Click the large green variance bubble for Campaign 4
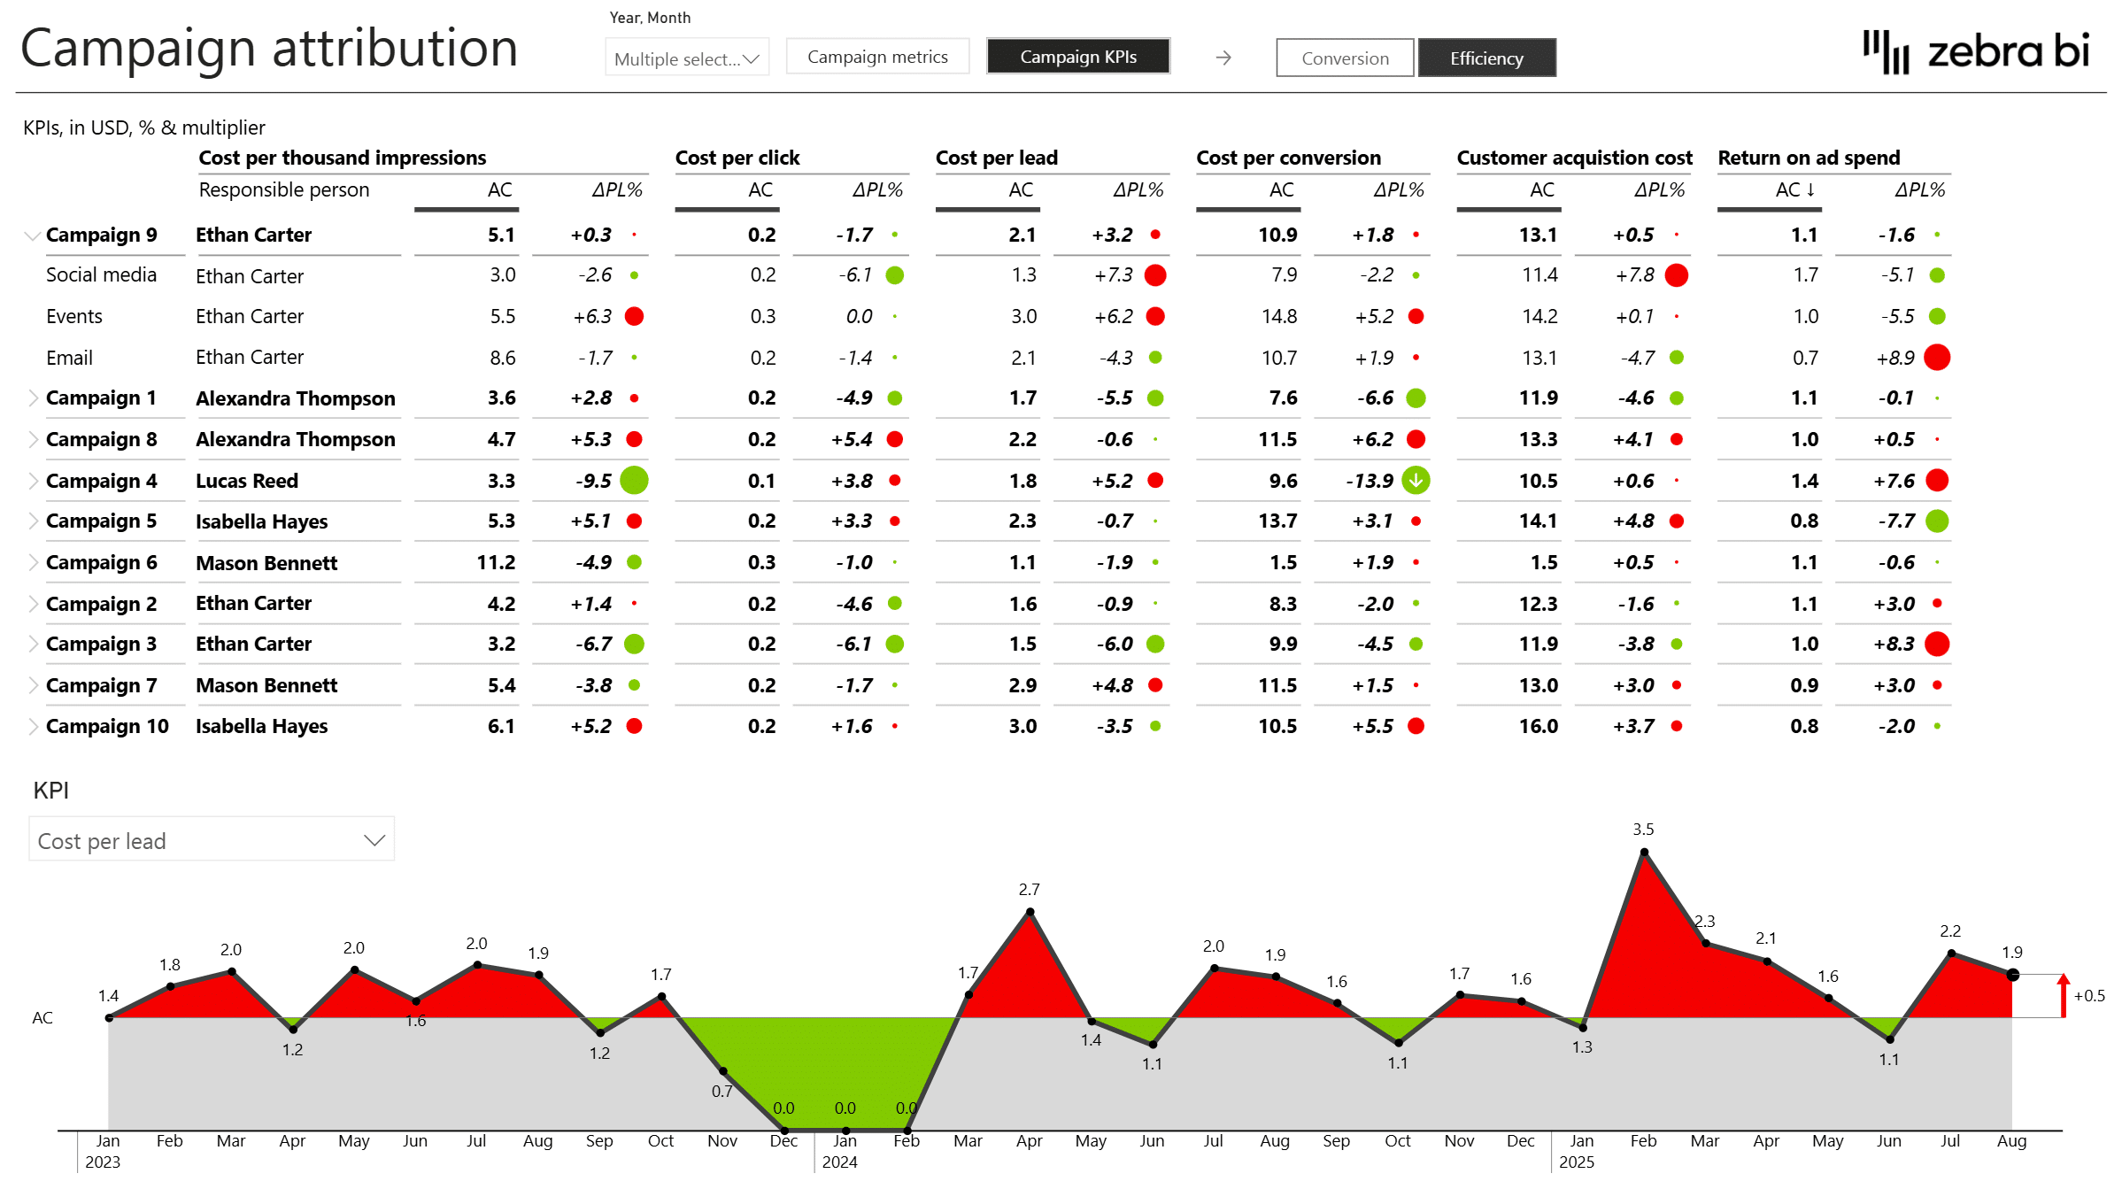This screenshot has width=2122, height=1189. tap(632, 481)
